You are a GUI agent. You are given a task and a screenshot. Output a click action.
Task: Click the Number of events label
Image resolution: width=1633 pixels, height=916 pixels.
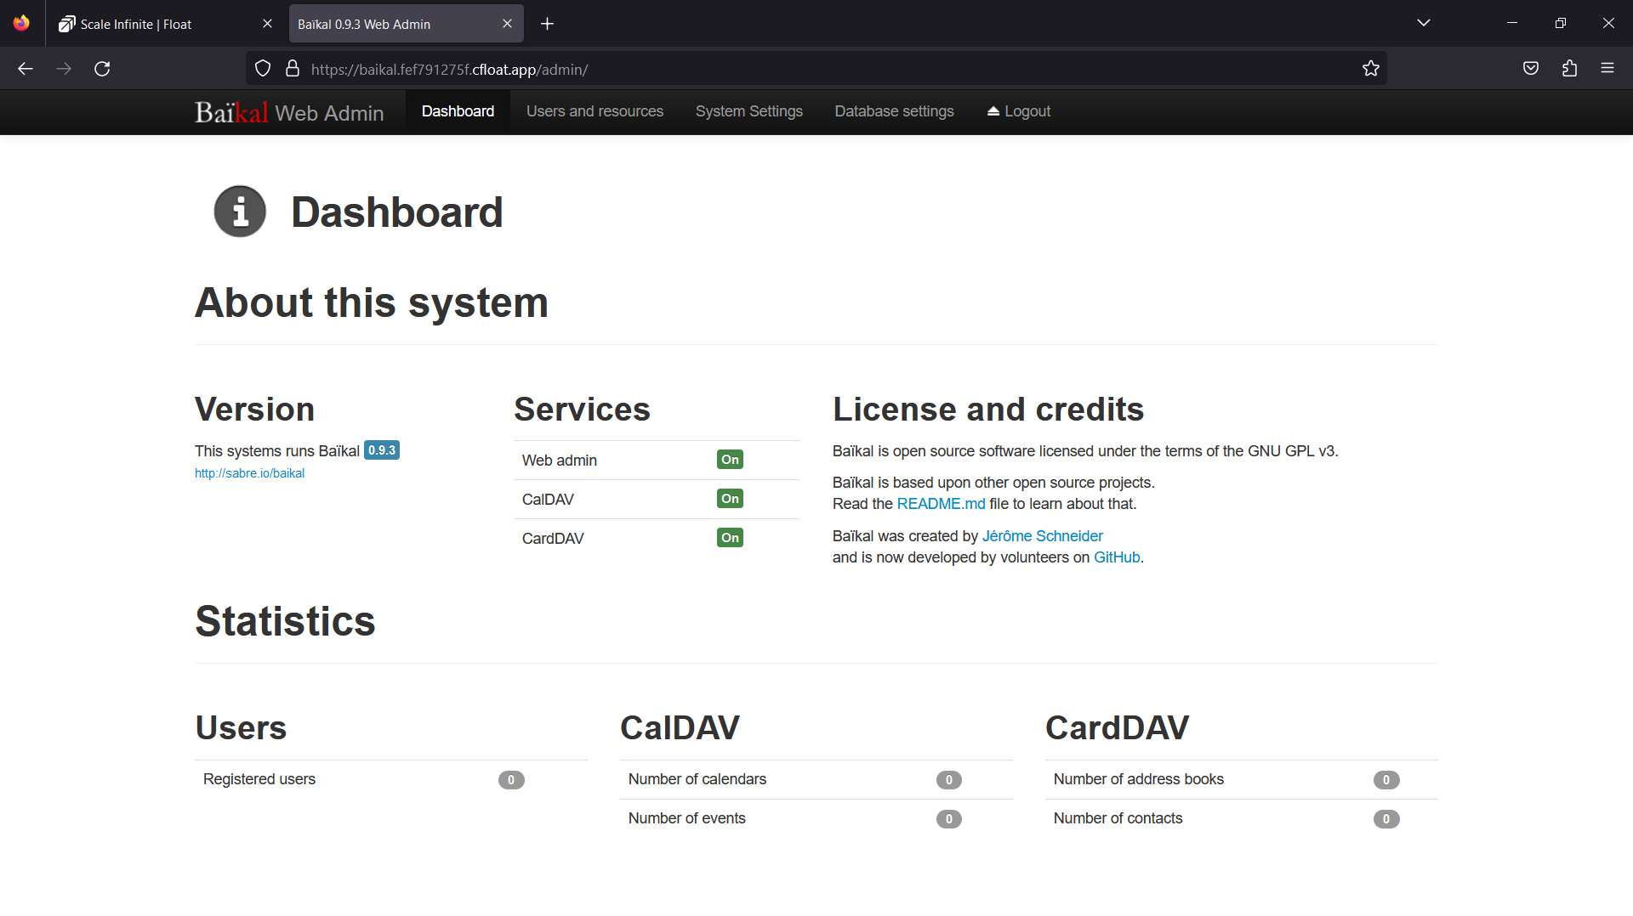(x=687, y=818)
